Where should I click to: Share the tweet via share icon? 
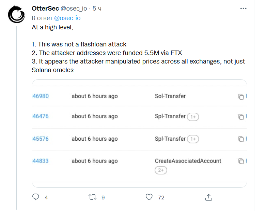(x=209, y=197)
